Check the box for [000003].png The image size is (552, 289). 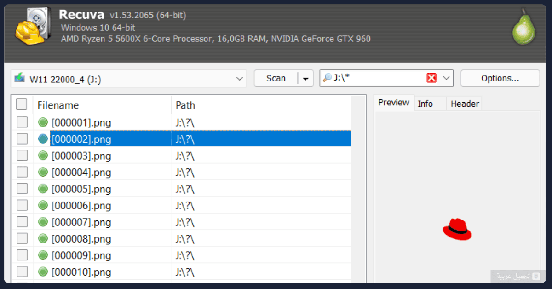pos(22,156)
